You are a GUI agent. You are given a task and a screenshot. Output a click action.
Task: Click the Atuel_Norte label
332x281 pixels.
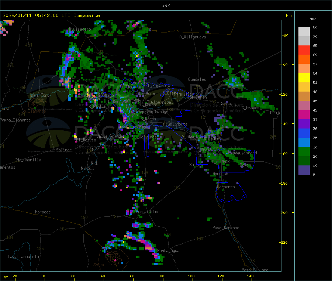(175, 124)
